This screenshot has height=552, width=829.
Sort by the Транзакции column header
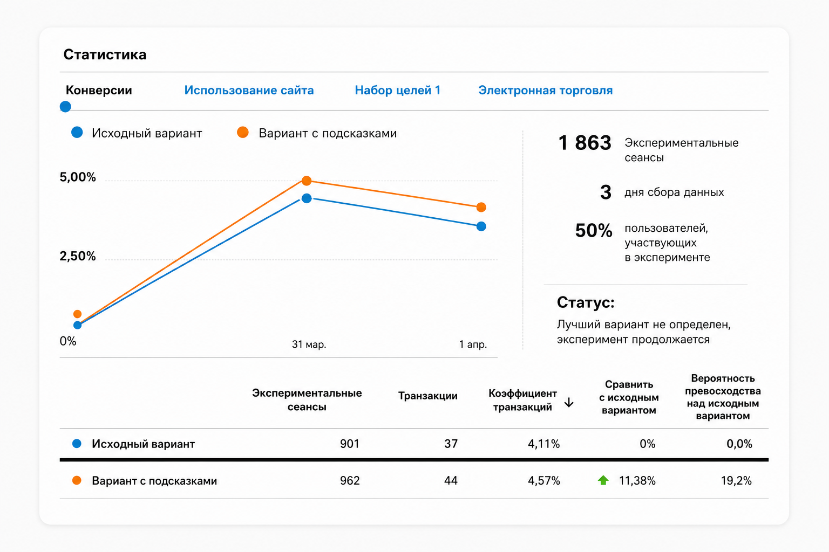(x=428, y=396)
